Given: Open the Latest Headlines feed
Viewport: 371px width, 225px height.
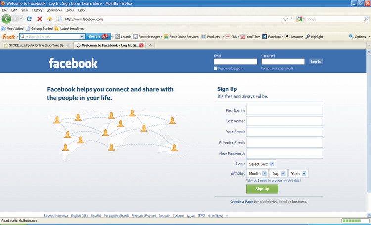Looking at the screenshot, I should [69, 28].
